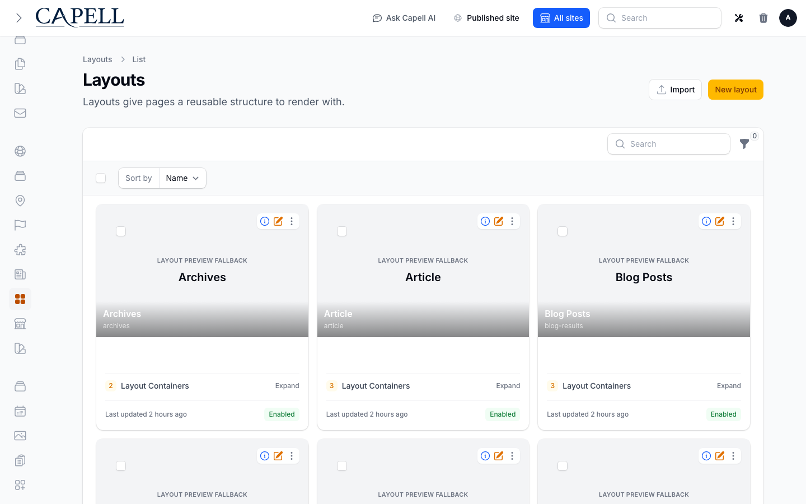Image resolution: width=806 pixels, height=504 pixels.
Task: Focus the layouts table Search field
Action: click(x=669, y=144)
